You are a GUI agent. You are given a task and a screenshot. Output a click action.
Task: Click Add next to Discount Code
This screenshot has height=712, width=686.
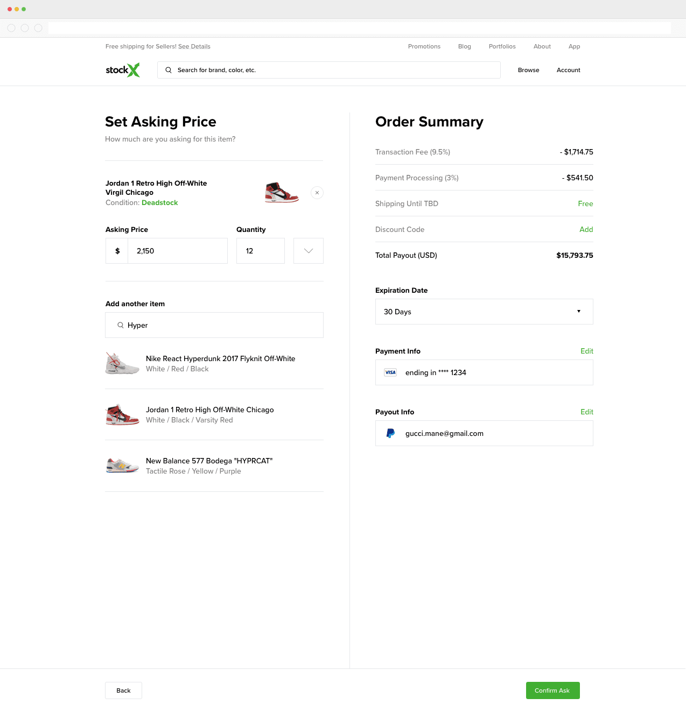586,229
